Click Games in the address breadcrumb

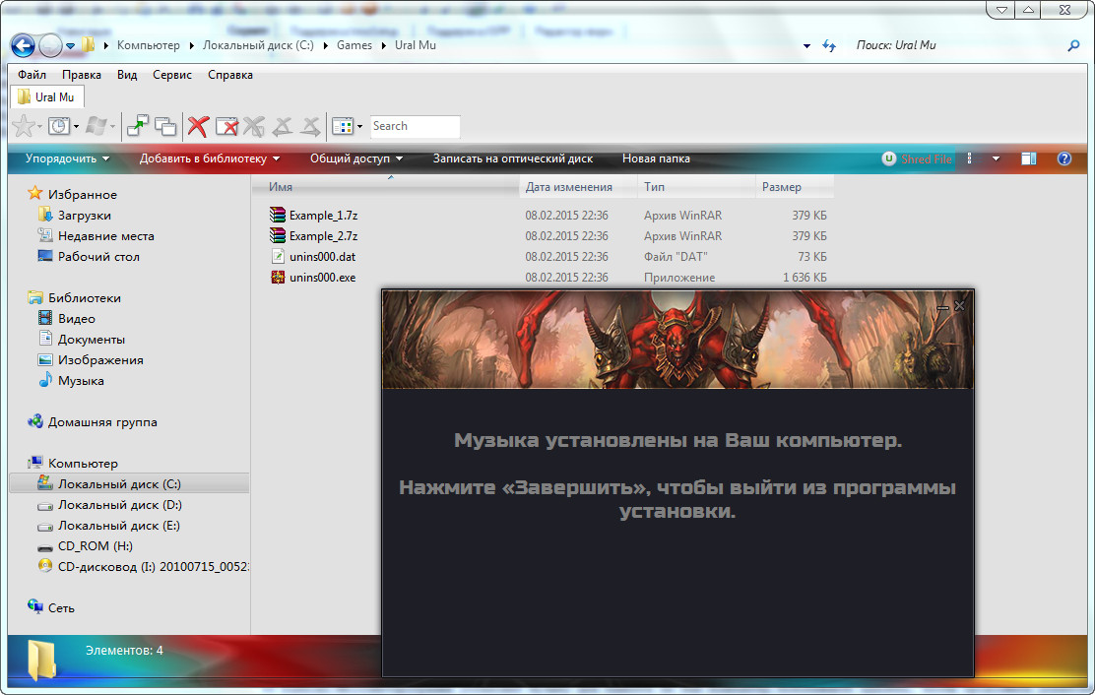(354, 45)
